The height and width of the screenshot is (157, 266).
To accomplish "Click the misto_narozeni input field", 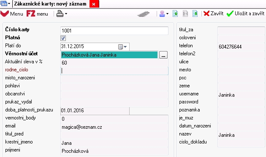I will [114, 79].
